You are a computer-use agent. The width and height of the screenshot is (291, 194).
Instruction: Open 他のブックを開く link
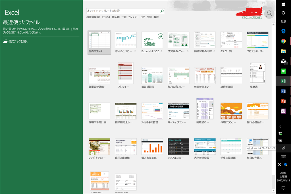(x=18, y=41)
